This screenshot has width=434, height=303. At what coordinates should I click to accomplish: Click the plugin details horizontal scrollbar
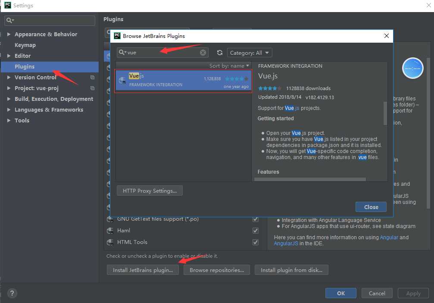point(310,180)
